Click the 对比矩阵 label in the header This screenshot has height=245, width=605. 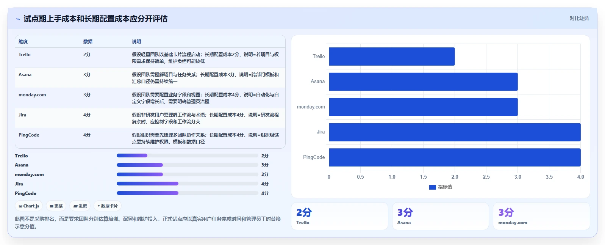click(579, 18)
